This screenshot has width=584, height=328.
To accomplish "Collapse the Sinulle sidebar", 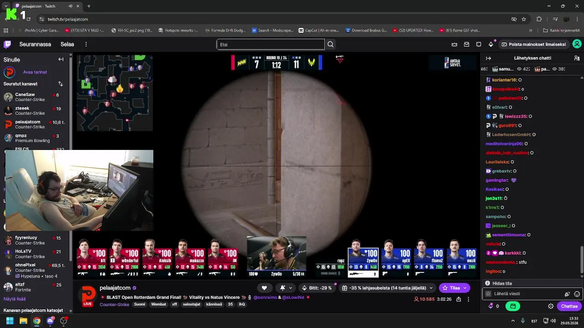I will click(61, 59).
